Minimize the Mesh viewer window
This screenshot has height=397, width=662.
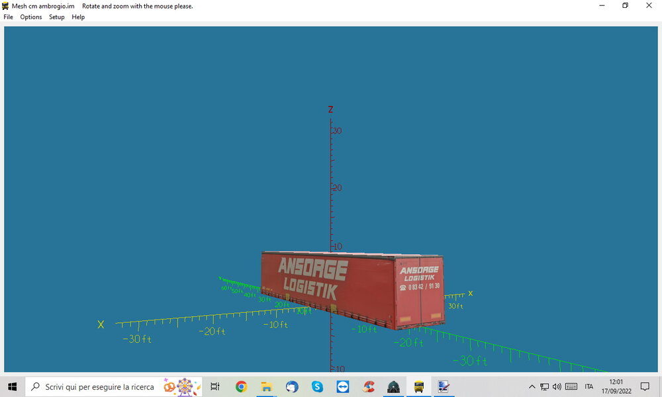[x=602, y=5]
